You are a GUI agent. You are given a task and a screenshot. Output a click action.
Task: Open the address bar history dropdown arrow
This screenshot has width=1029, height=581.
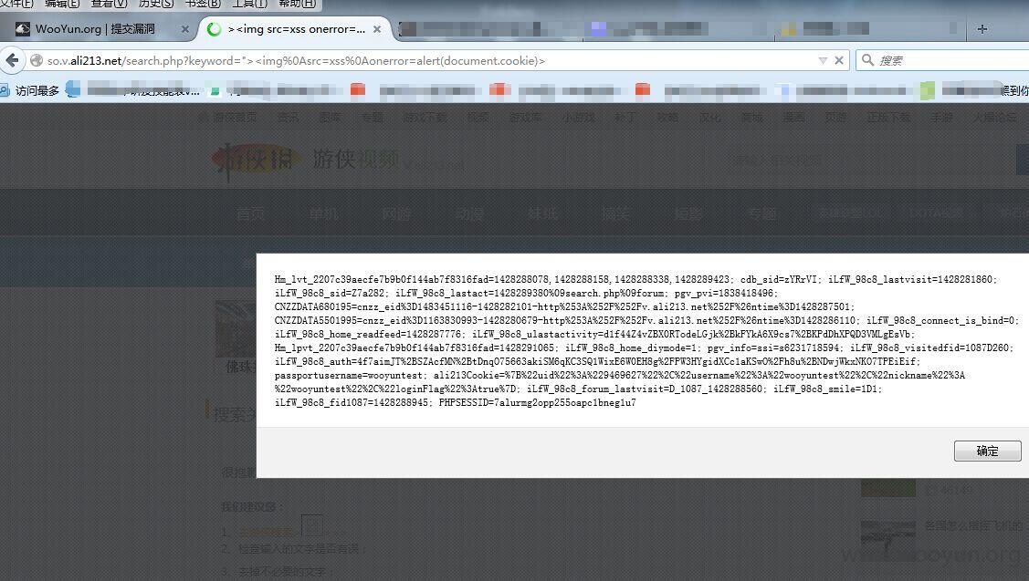823,60
